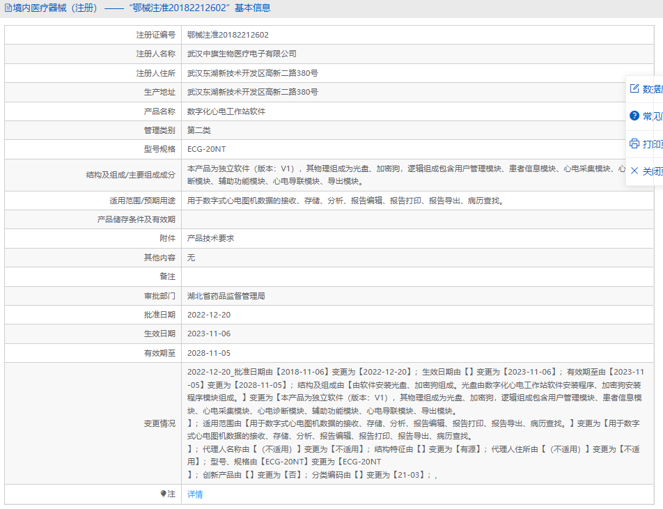
Task: Click the X close icon in the side panel
Action: (634, 171)
